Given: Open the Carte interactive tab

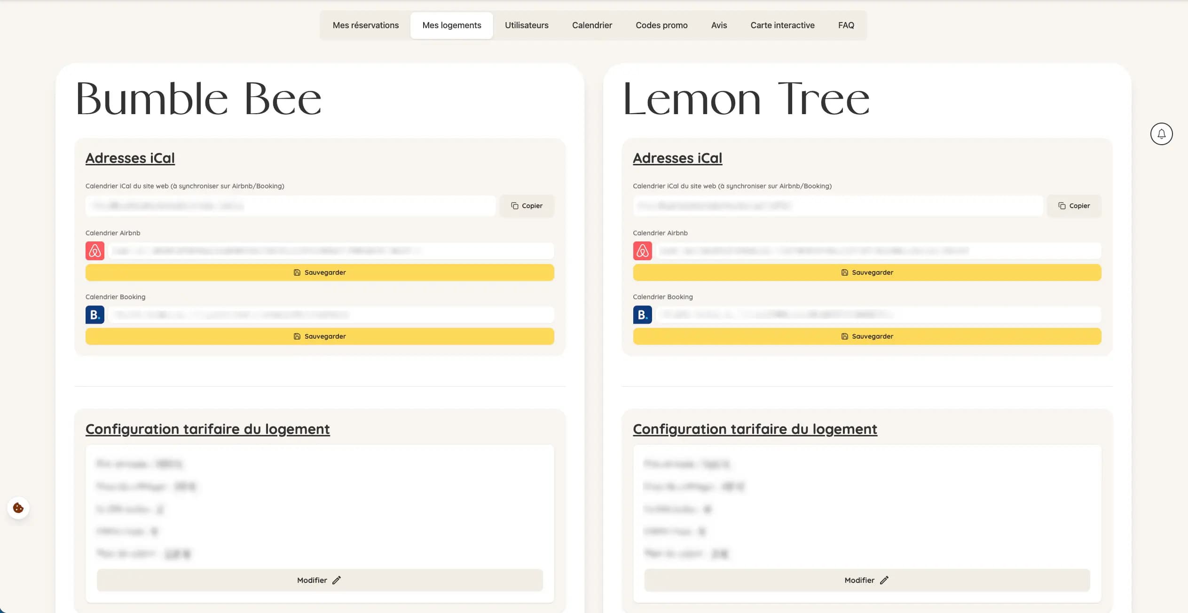Looking at the screenshot, I should [x=782, y=25].
